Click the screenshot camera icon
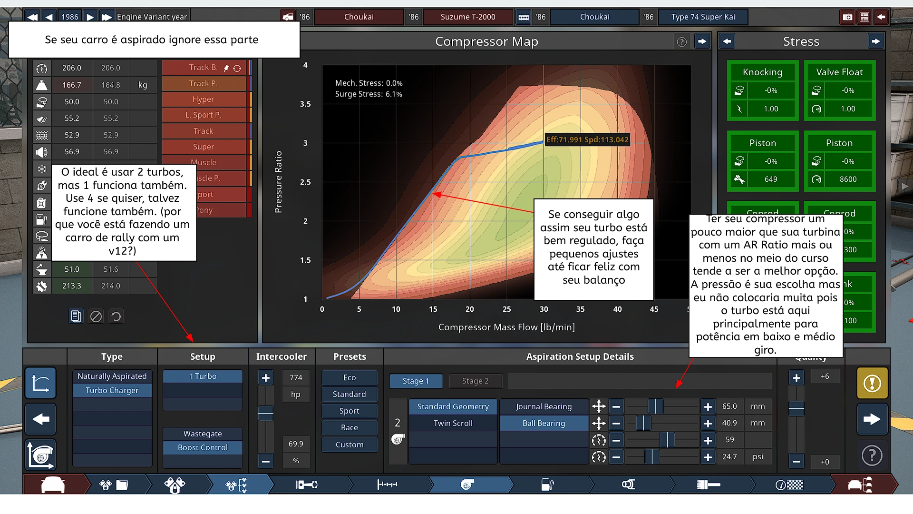 point(847,17)
